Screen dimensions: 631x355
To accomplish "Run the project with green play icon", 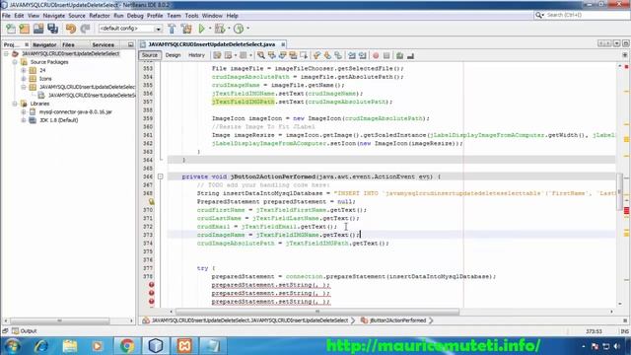I will pyautogui.click(x=201, y=29).
